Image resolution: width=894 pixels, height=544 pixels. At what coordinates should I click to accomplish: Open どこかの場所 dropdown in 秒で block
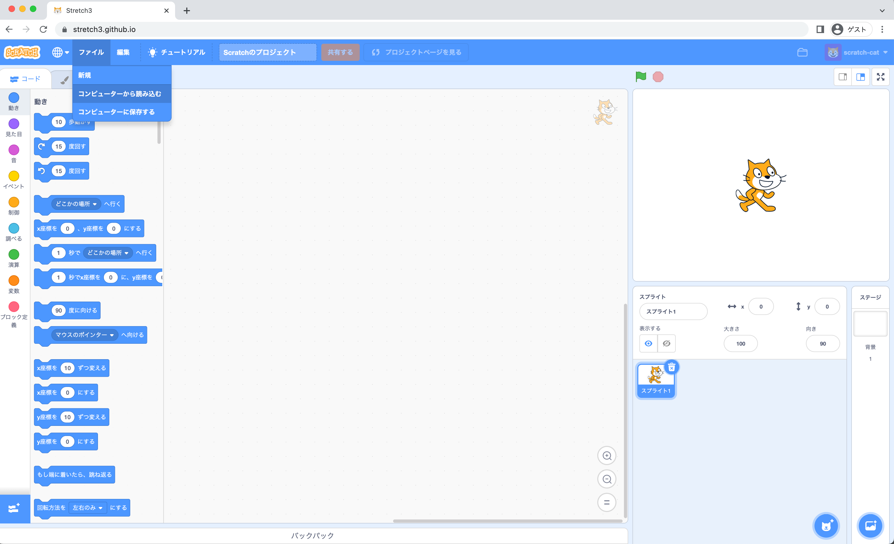[x=108, y=253]
